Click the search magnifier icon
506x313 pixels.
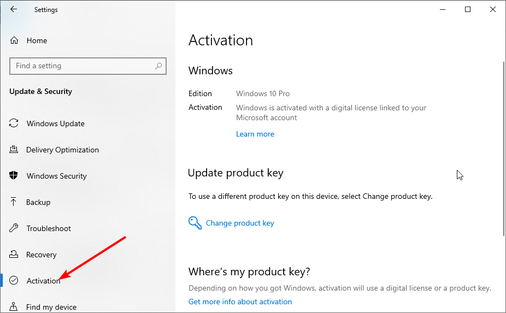pos(158,66)
